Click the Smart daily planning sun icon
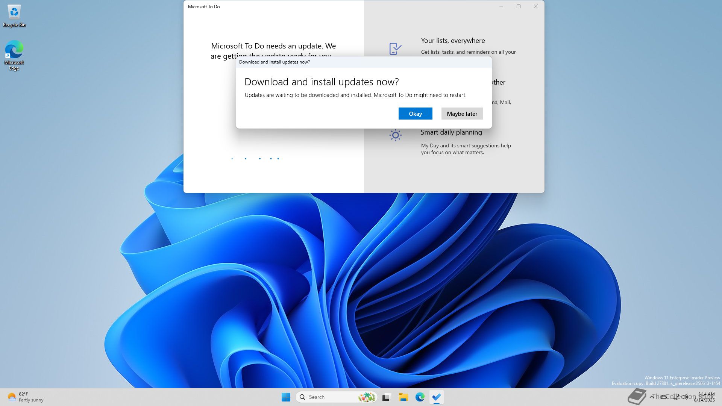 pyautogui.click(x=395, y=135)
